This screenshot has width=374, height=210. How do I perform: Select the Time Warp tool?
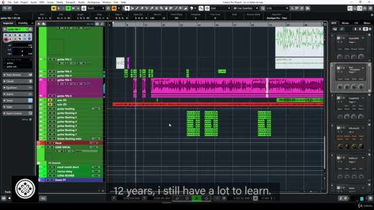tap(171, 8)
